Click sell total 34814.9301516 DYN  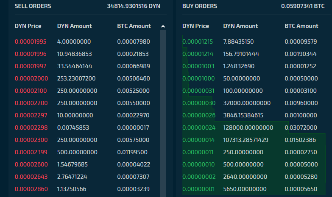coord(134,6)
